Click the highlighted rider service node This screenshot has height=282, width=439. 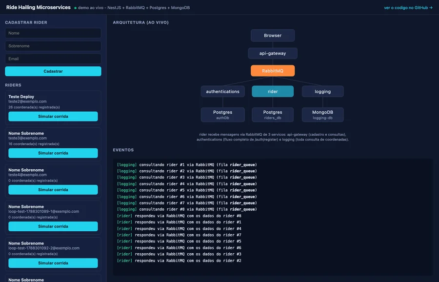coord(273,92)
